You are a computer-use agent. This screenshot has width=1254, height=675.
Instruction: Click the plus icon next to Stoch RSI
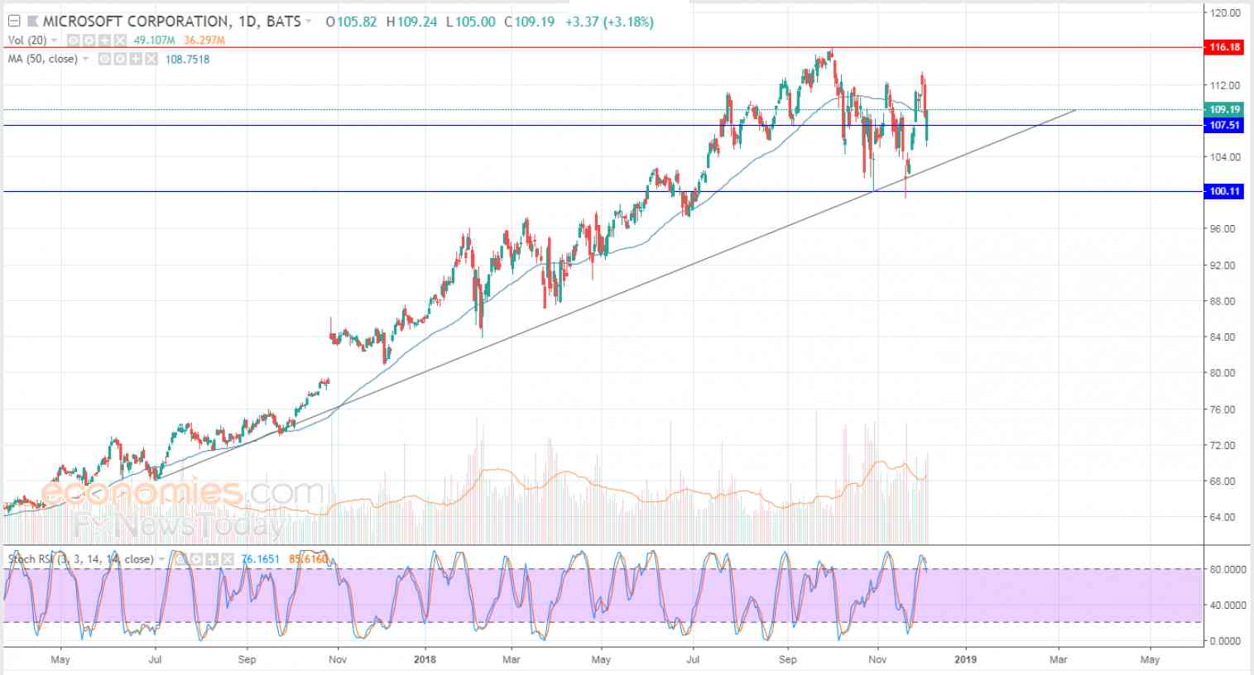(x=213, y=559)
